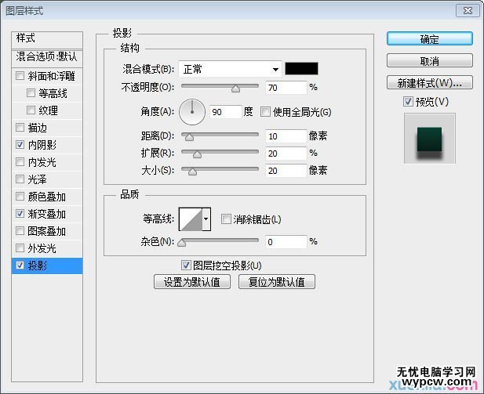Uncheck 图层挖空投影 checkbox
Screen dimensions: 484x394
point(186,265)
